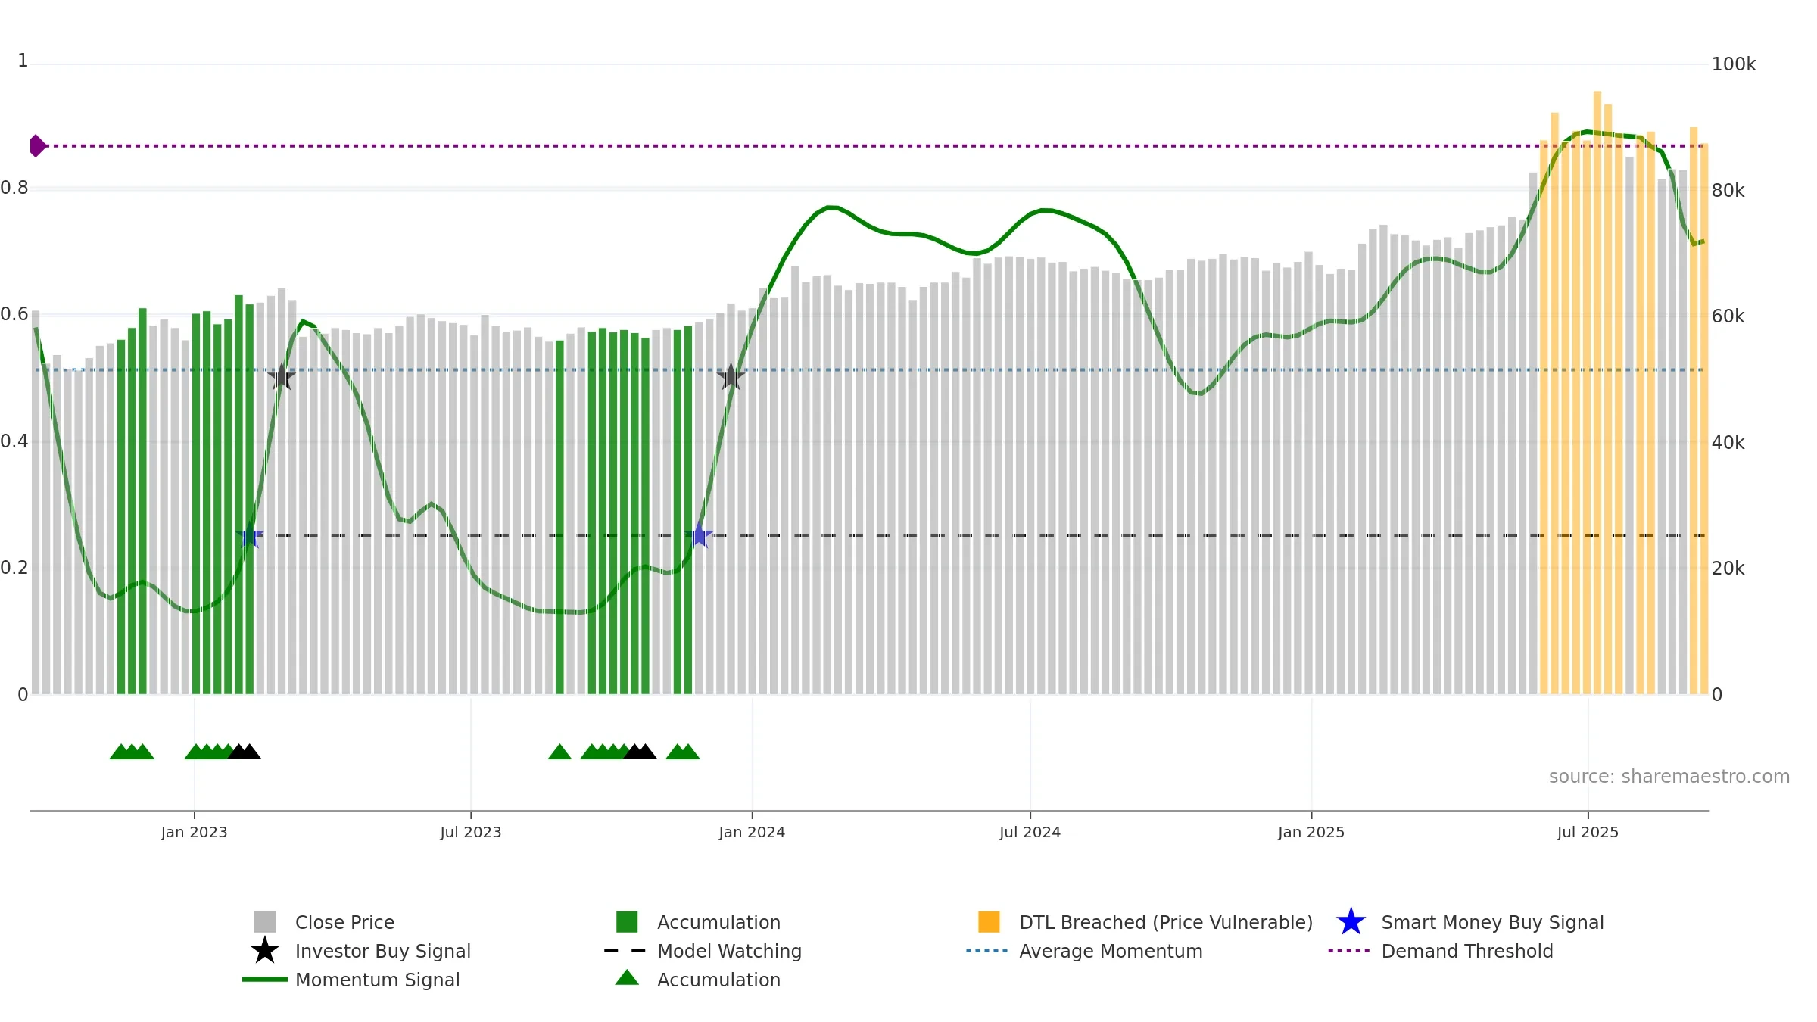Toggle the Demand Threshold legend entry
1817x1022 pixels.
pos(1441,951)
